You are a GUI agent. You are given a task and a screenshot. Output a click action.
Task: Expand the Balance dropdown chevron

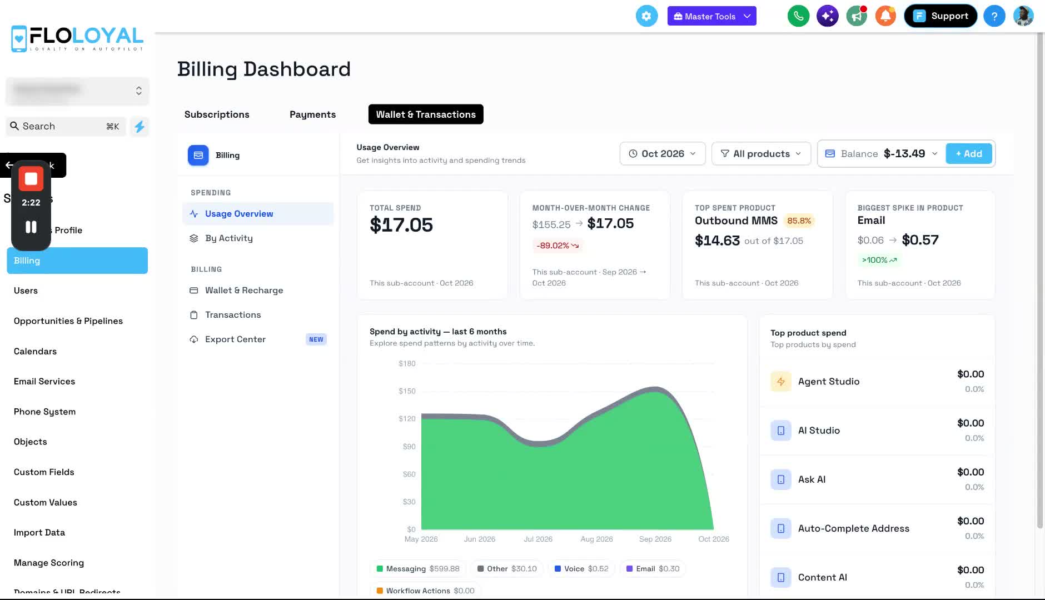(934, 154)
